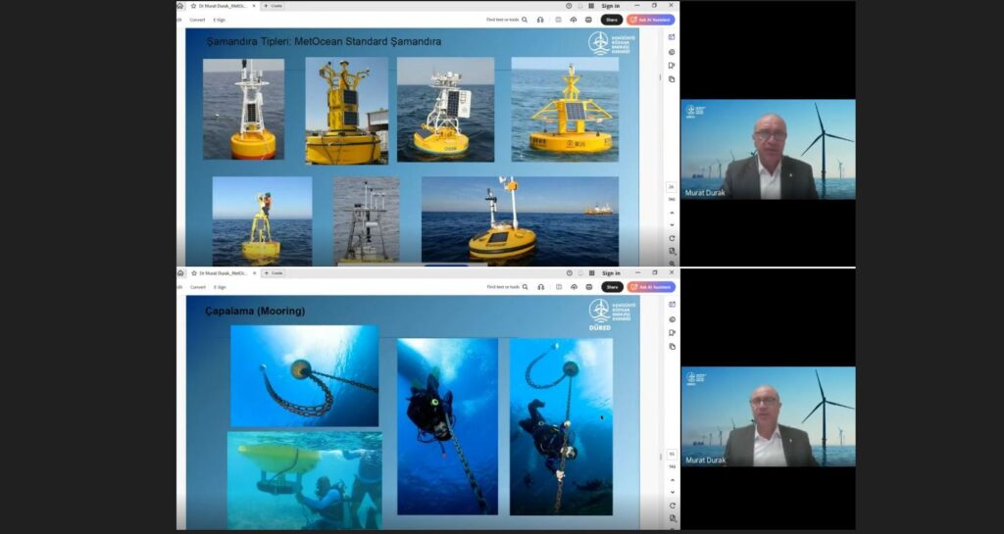Screen dimensions: 1004x534
Task: Click the headphones read-aloud icon in upper window
Action: coord(540,20)
